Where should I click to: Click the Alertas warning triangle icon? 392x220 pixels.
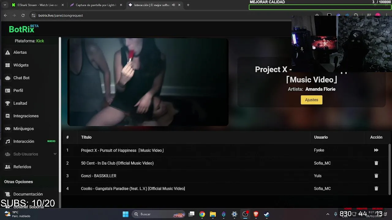point(8,53)
